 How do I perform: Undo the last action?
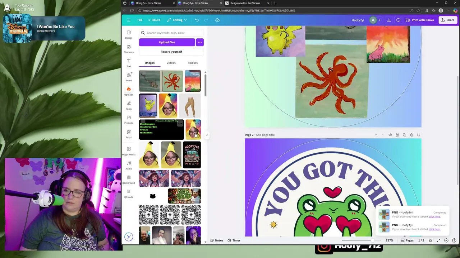[x=197, y=20]
